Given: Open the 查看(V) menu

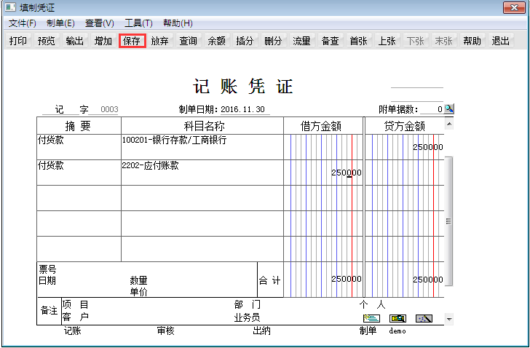Looking at the screenshot, I should (100, 23).
